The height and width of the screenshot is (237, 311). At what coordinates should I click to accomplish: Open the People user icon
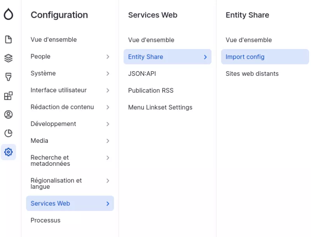point(8,114)
